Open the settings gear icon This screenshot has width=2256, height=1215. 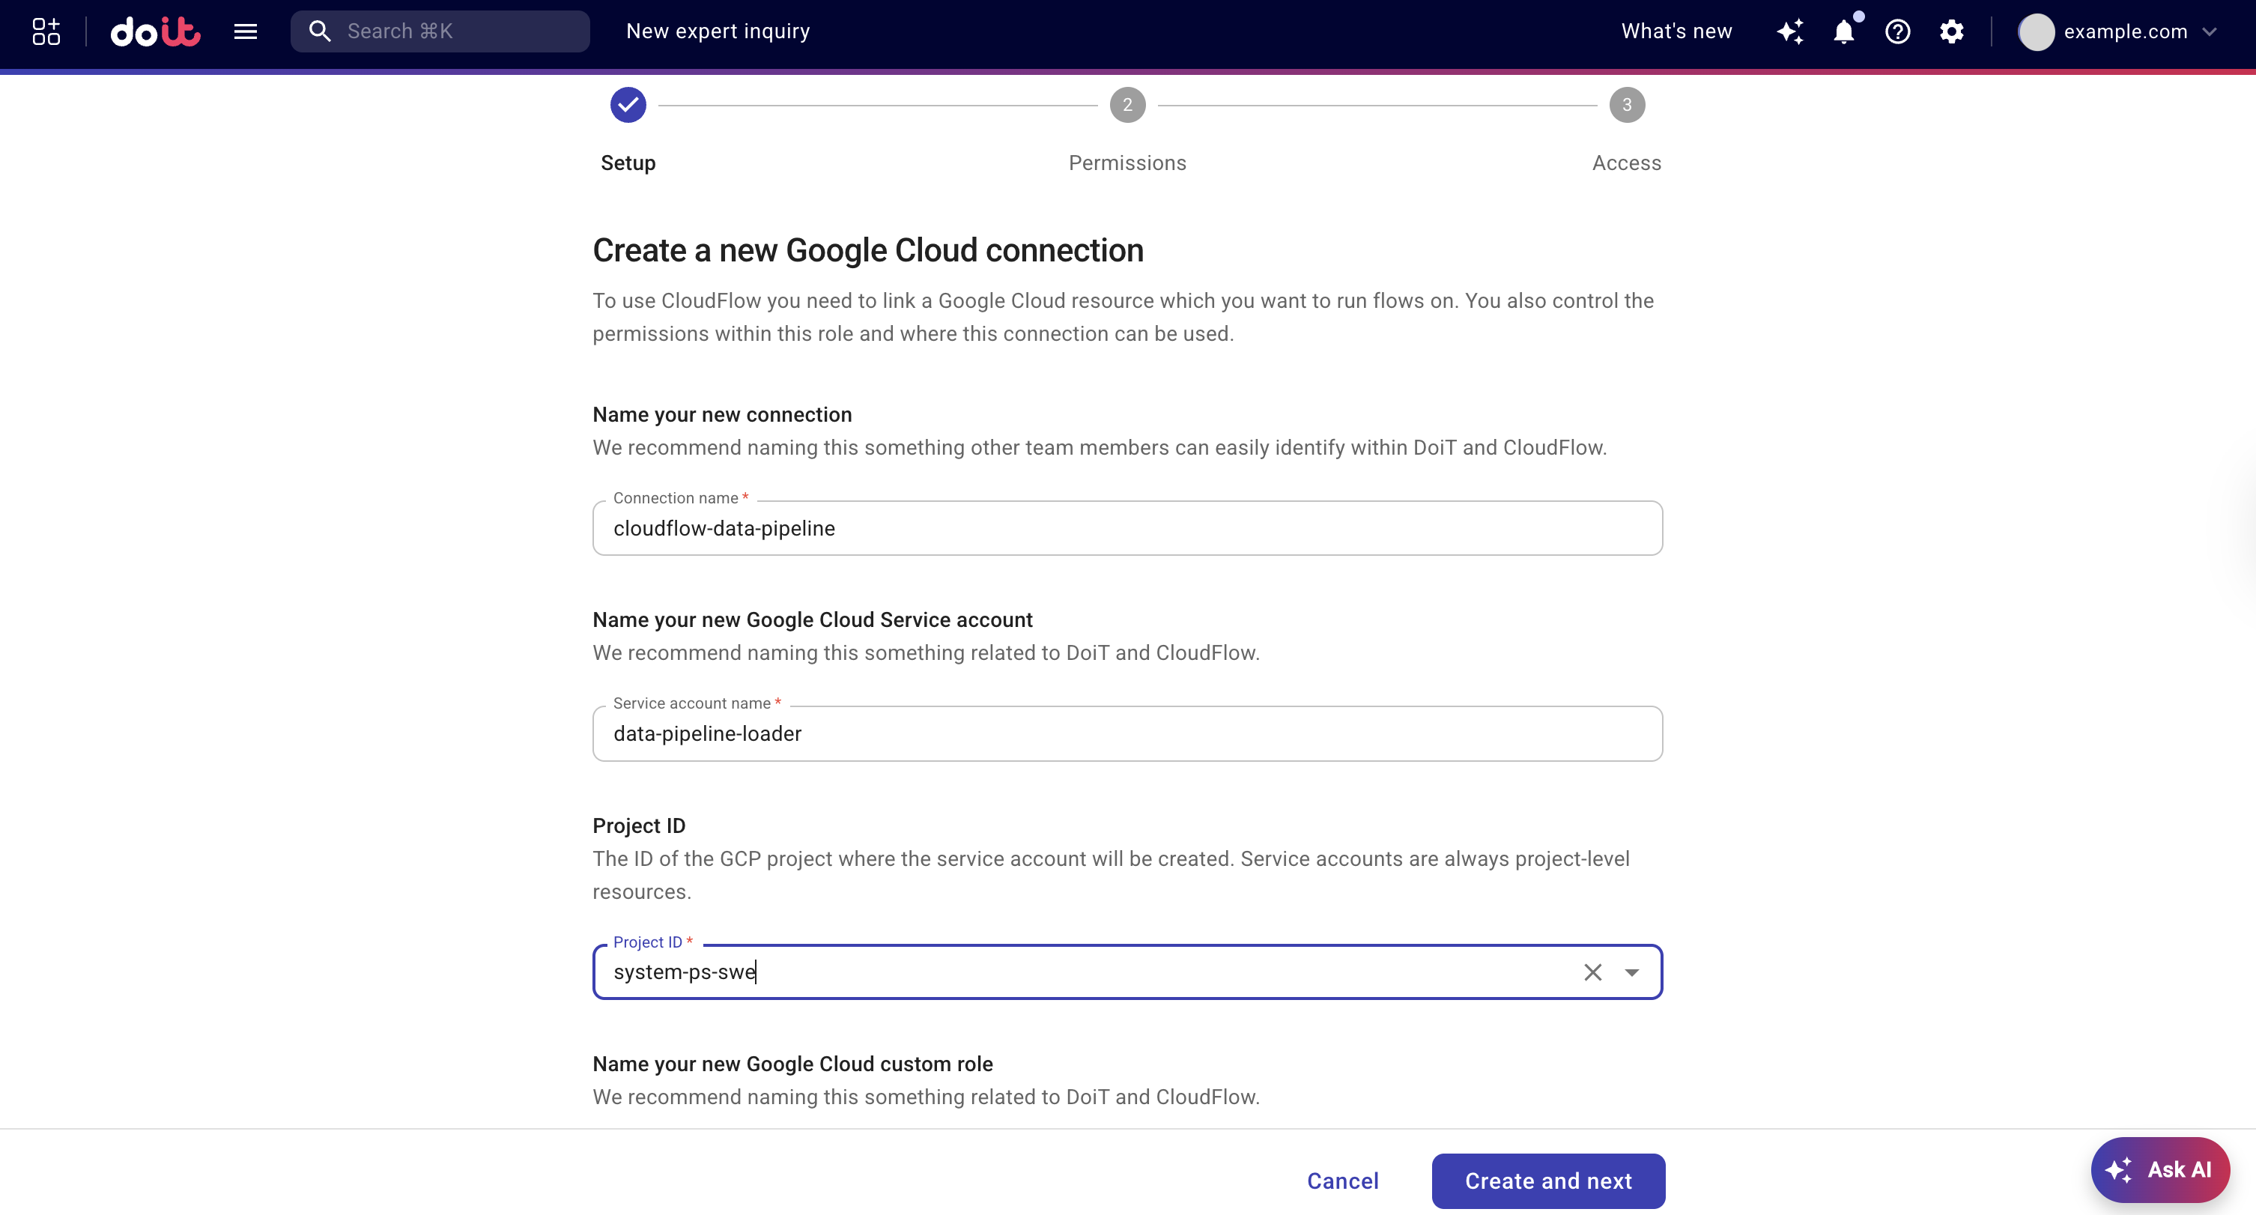point(1952,31)
